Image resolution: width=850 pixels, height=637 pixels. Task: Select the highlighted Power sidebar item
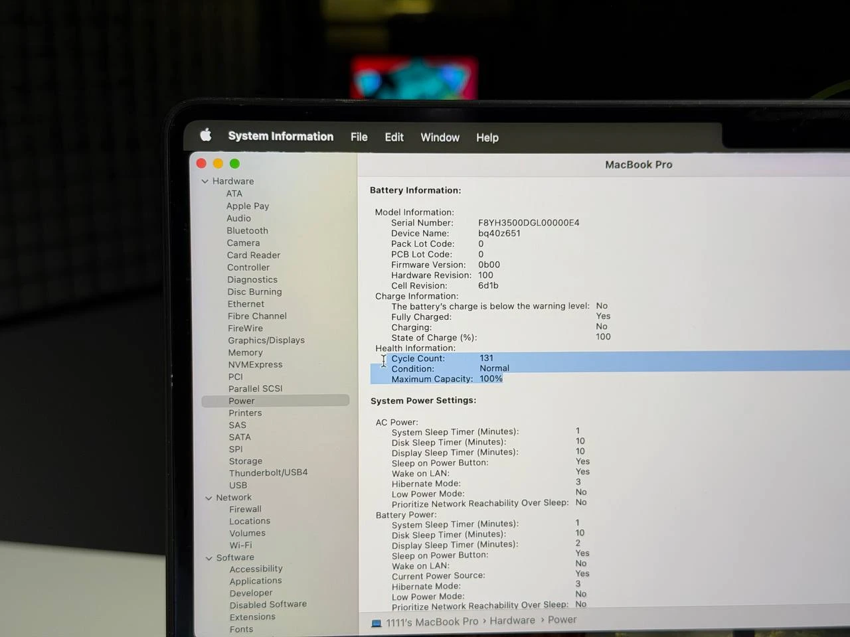275,401
